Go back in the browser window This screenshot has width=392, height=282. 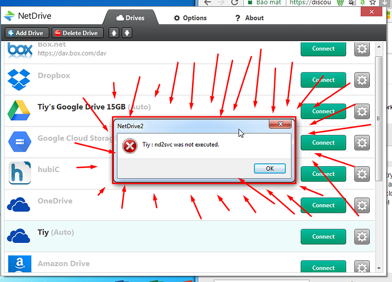pos(208,2)
